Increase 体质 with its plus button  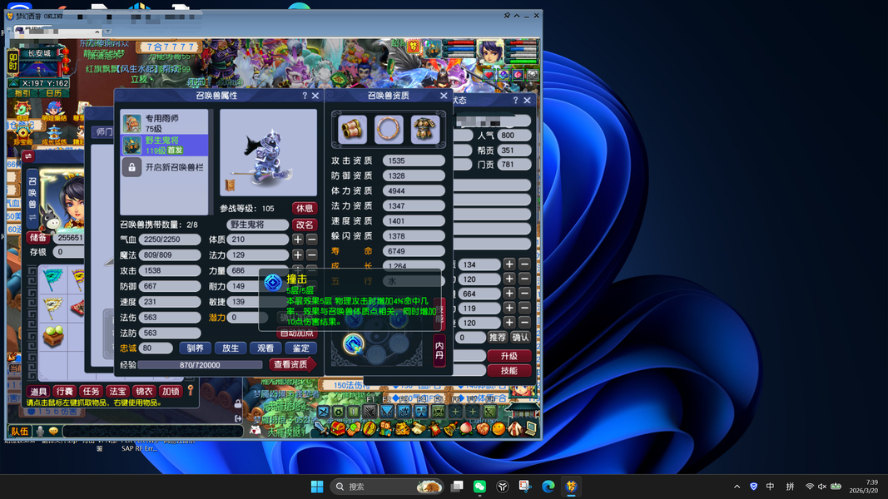(298, 240)
